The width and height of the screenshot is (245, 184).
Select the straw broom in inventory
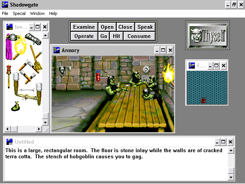(x=36, y=59)
